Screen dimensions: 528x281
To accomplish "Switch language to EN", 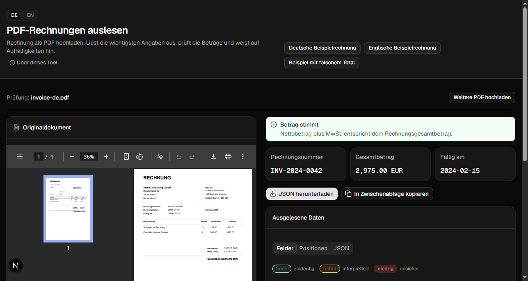I will click(30, 15).
